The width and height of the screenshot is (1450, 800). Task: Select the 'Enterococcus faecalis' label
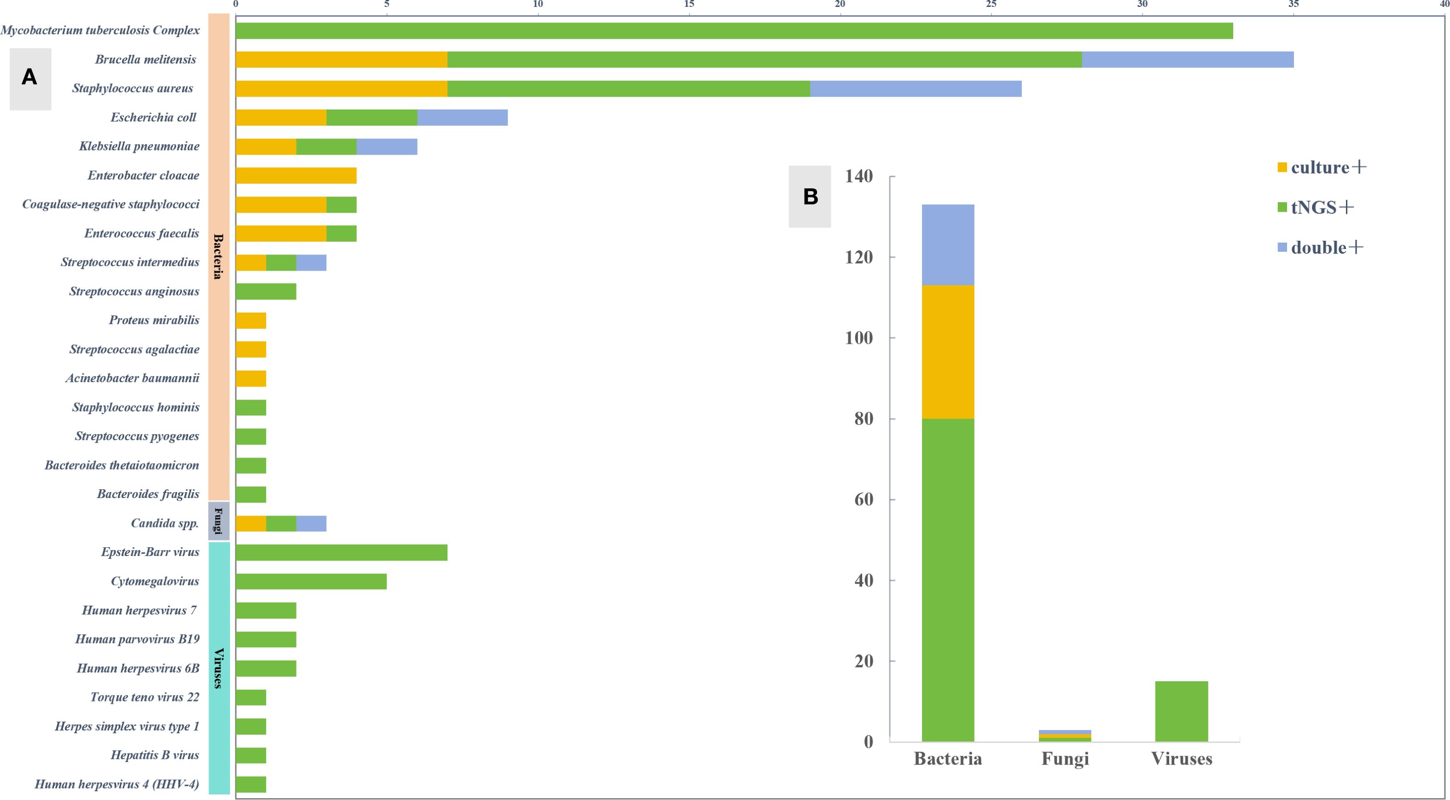pyautogui.click(x=142, y=234)
